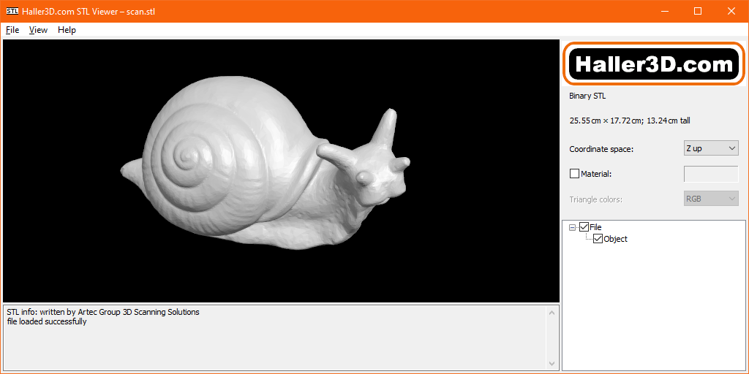
Task: Open the Coordinate space dropdown
Action: 711,148
